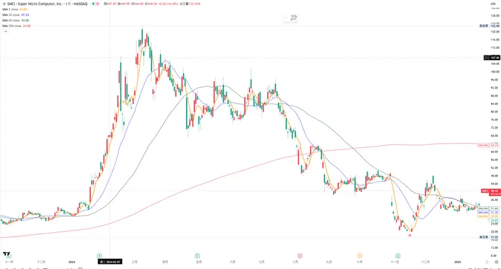
Task: Click the SMCI logo icon in chart legend
Action: click(x=4, y=4)
